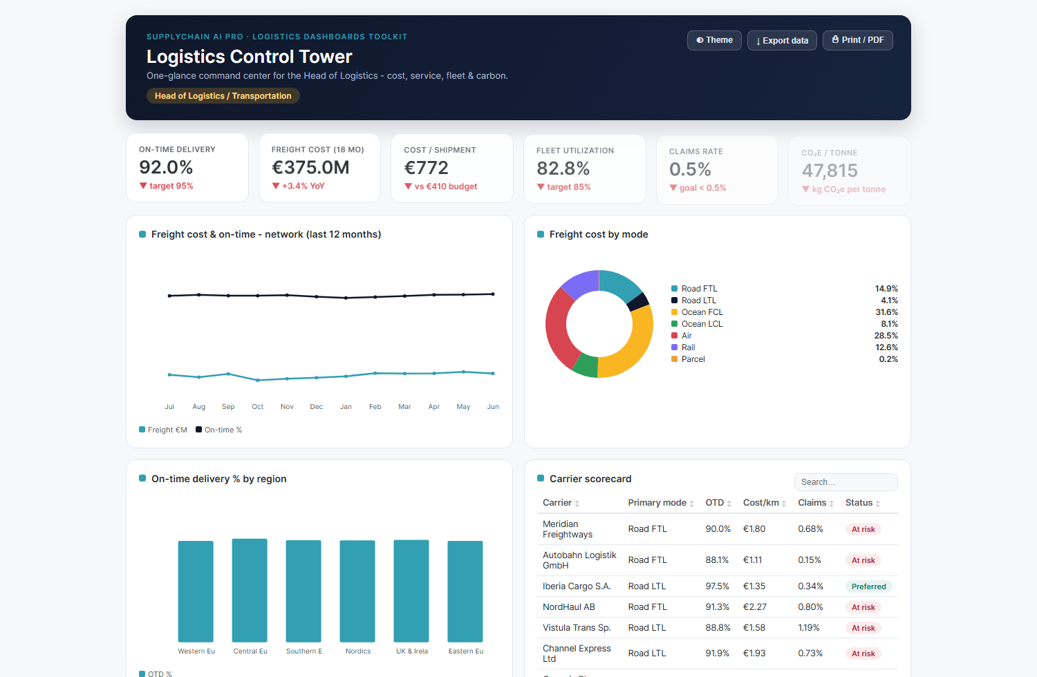The image size is (1037, 677).
Task: Toggle the Freight €M legend series
Action: (x=163, y=430)
